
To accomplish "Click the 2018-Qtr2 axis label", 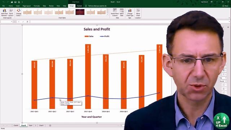I will [123, 112].
